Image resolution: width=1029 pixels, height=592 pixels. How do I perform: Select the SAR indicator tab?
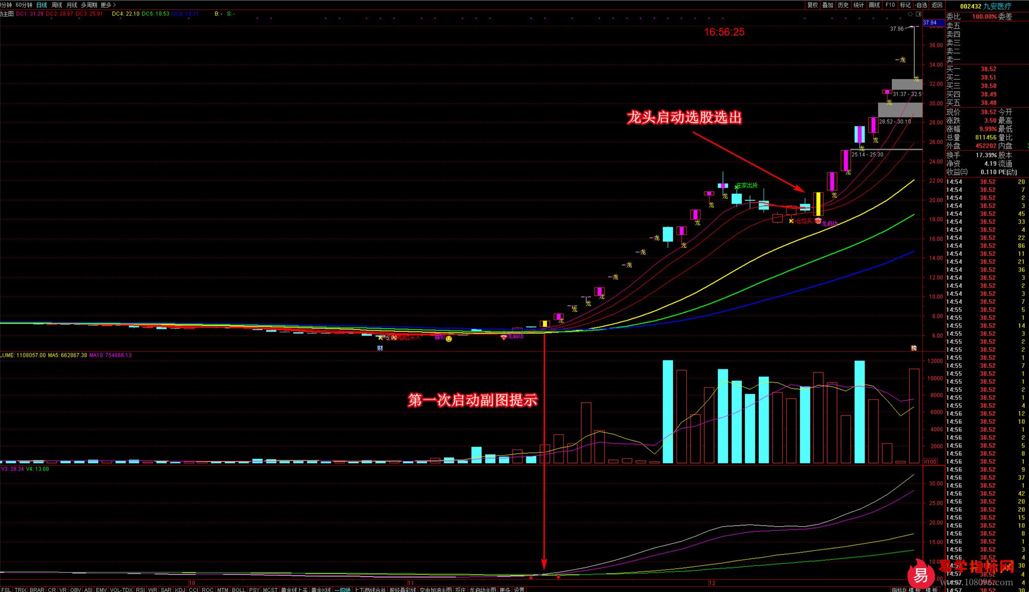(166, 589)
